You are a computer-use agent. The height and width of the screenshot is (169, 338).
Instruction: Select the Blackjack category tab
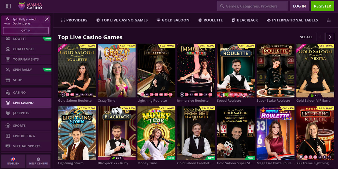pos(245,20)
